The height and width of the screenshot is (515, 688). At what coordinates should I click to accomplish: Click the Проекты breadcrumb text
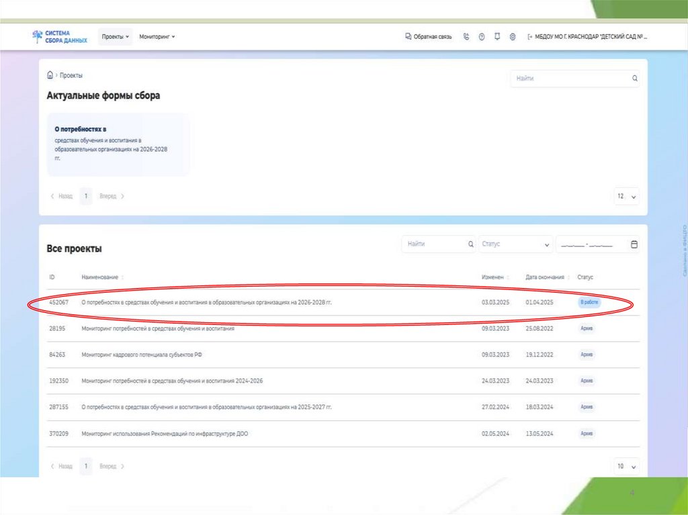(x=71, y=75)
